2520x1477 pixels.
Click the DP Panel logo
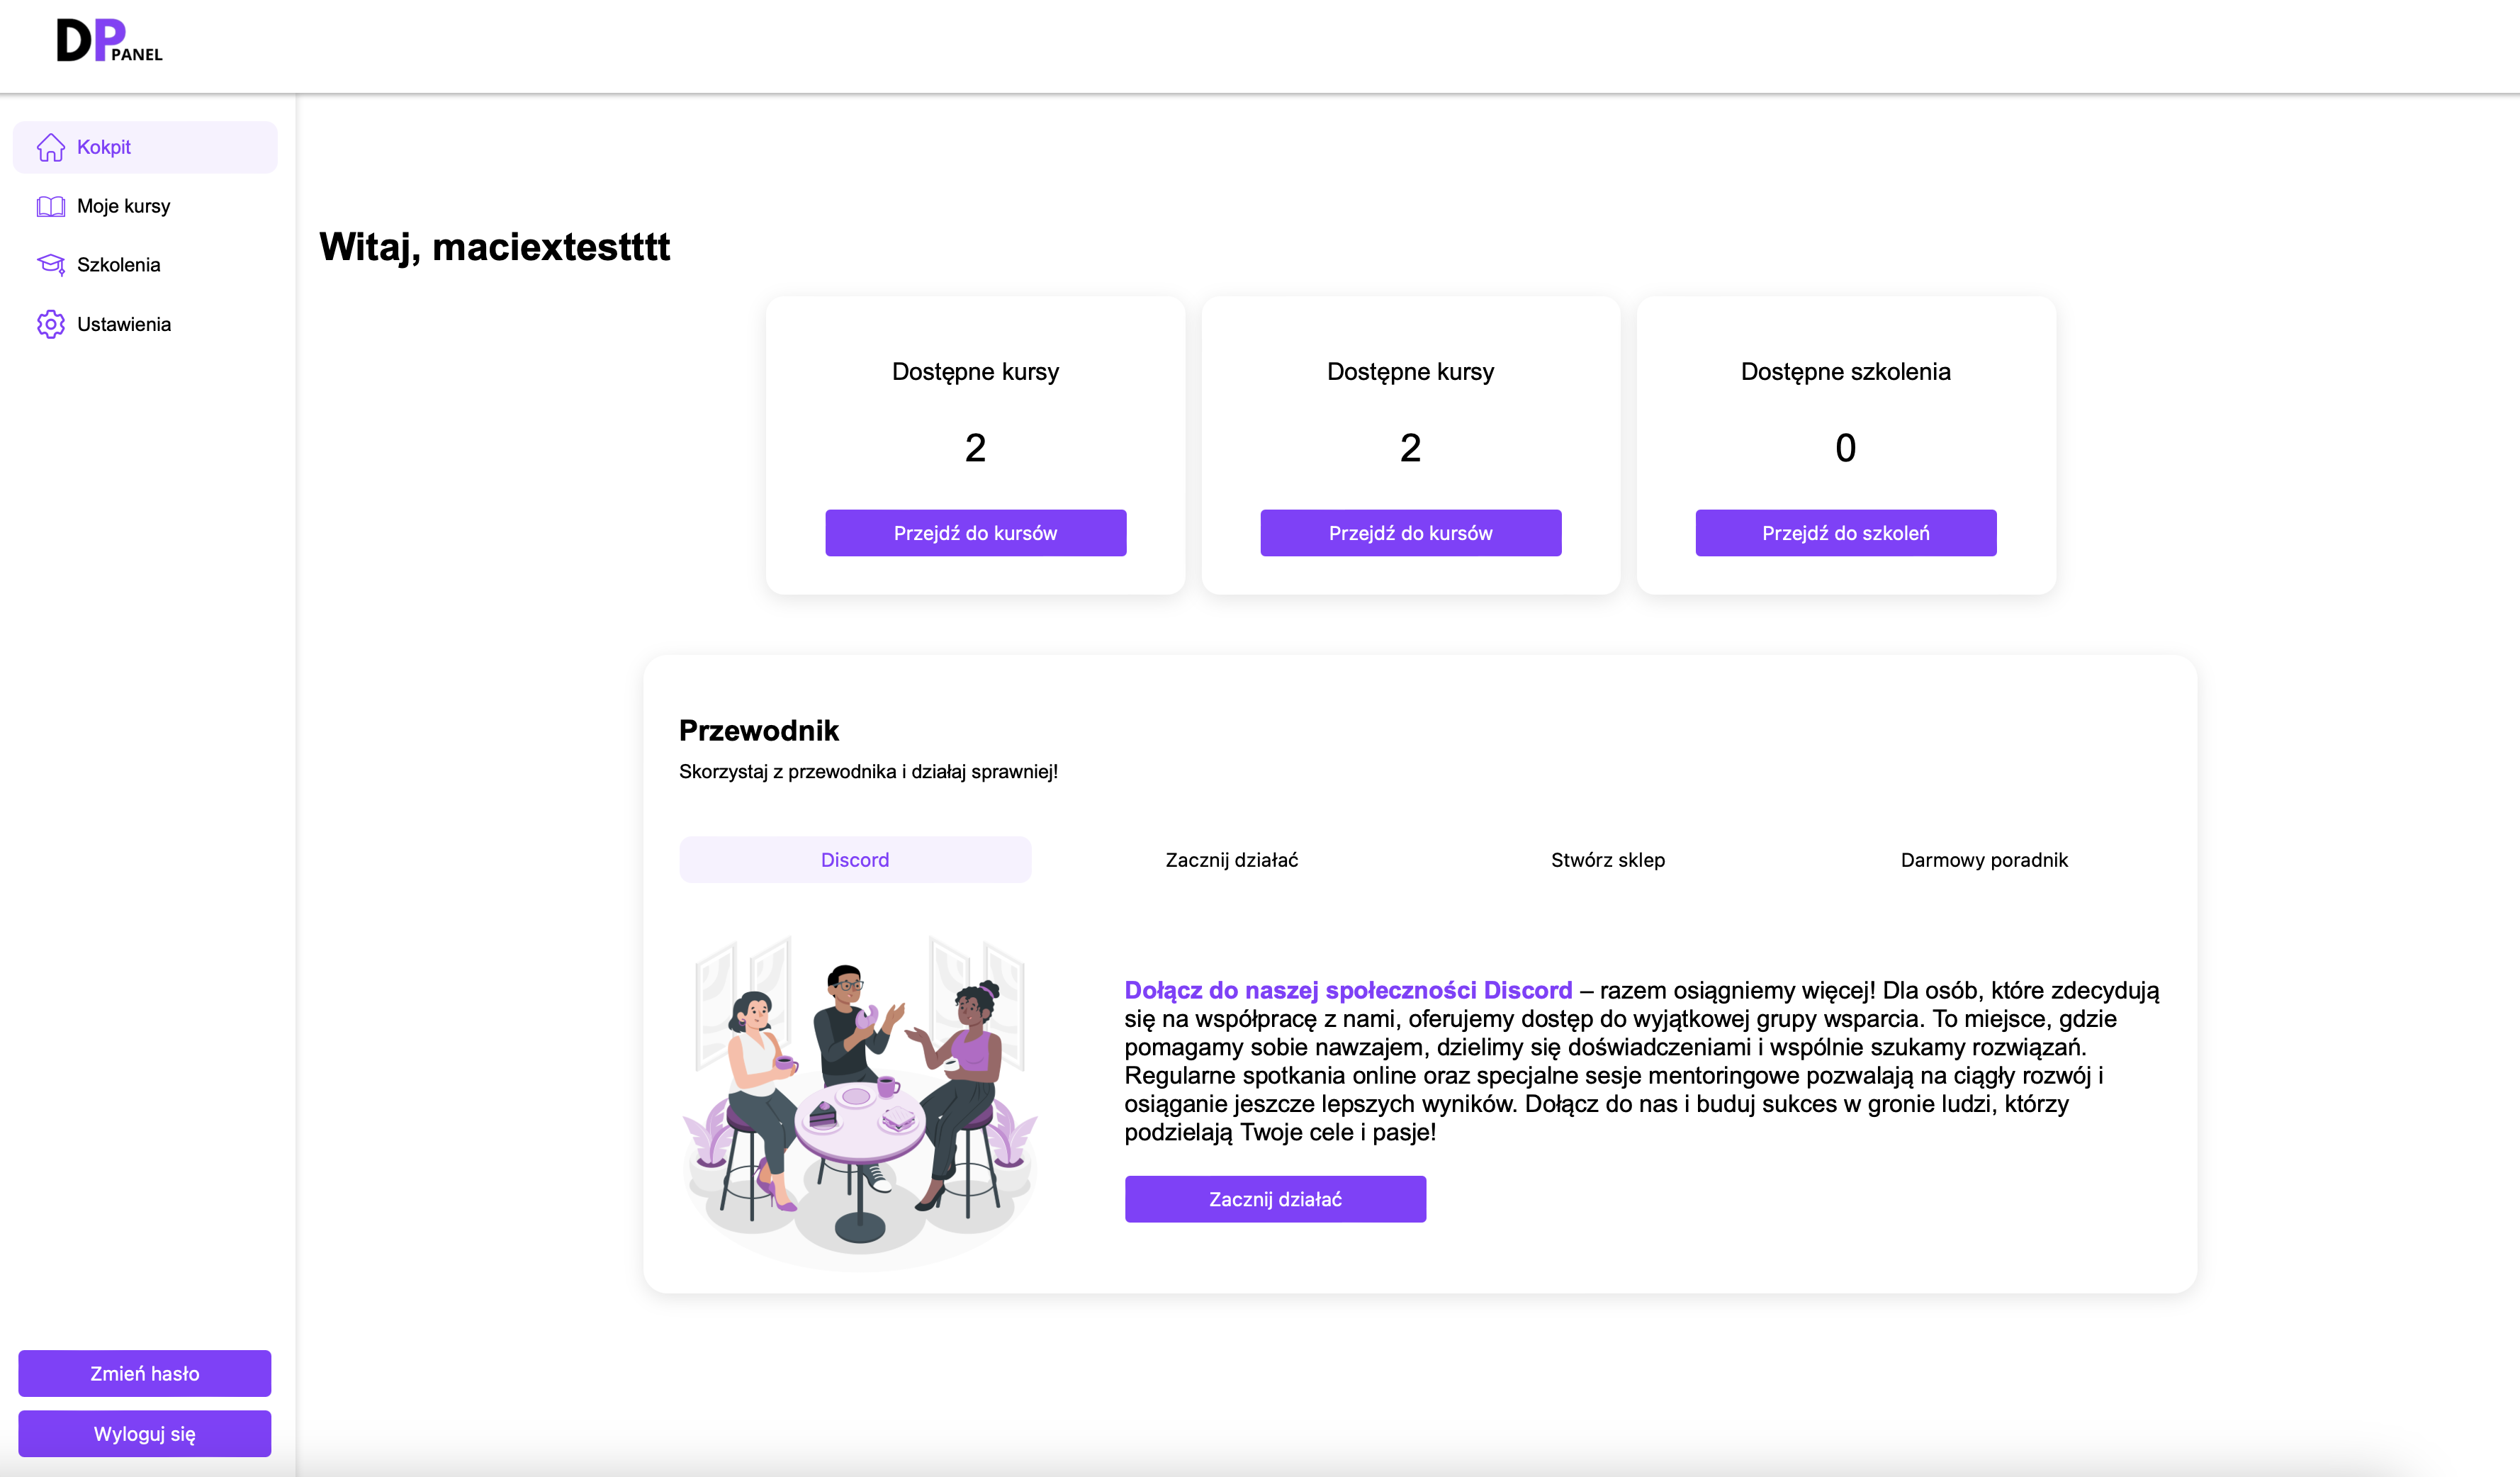110,40
